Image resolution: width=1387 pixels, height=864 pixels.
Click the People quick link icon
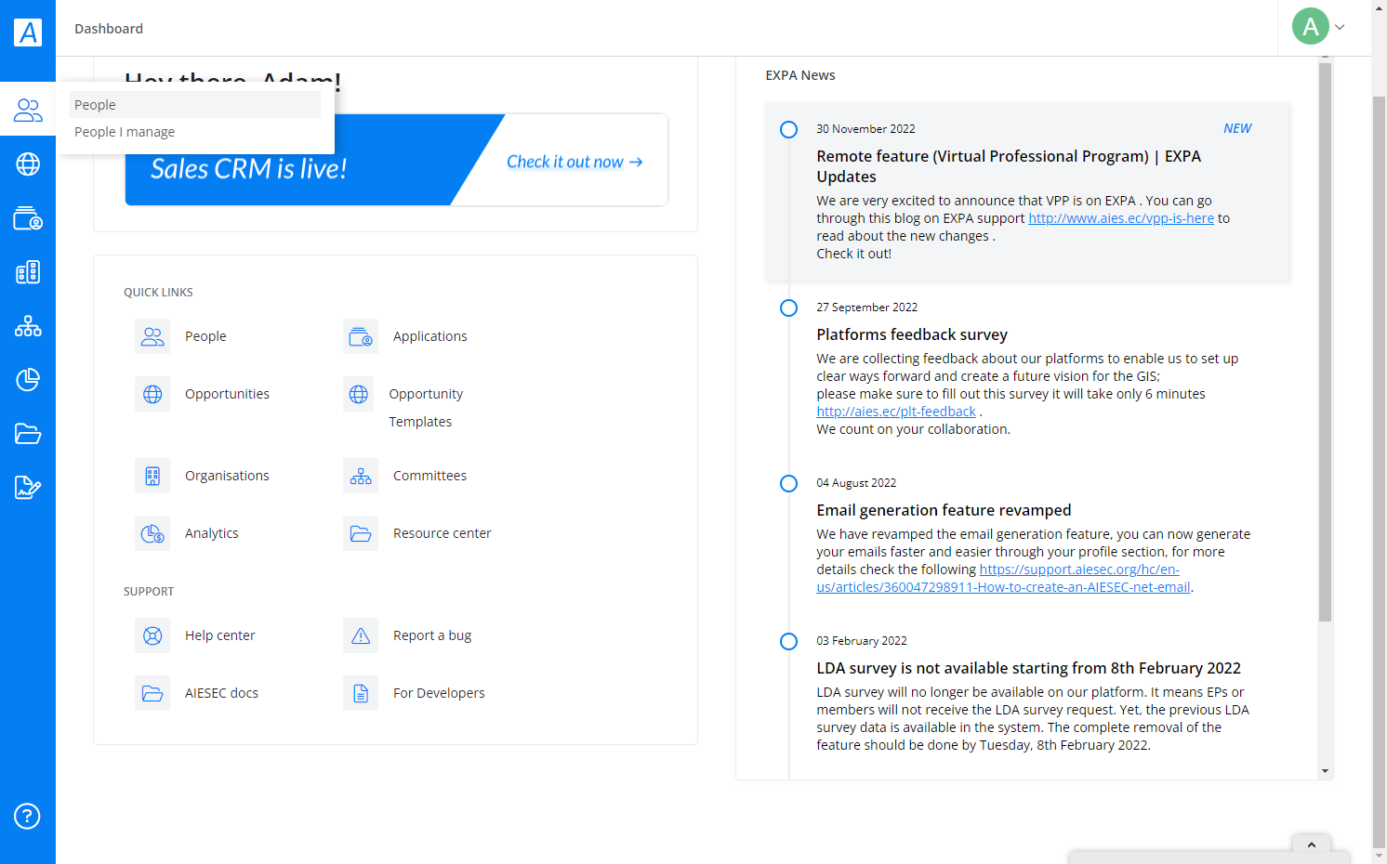click(x=152, y=336)
